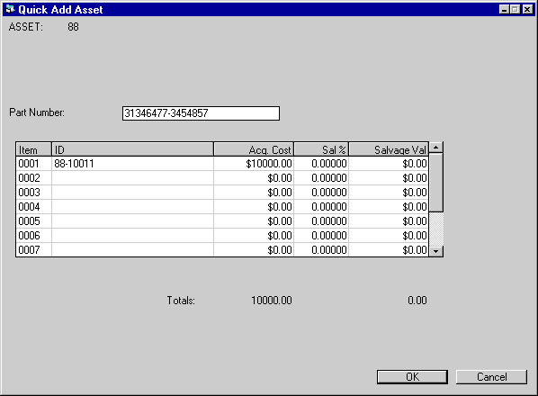Click the Quick Add Asset title bar icon
The image size is (538, 396).
coord(10,9)
